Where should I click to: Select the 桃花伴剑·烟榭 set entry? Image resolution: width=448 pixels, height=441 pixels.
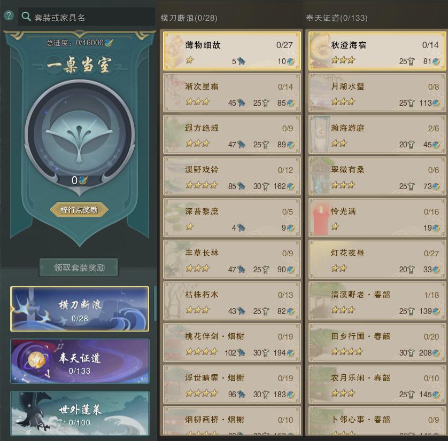(x=232, y=343)
